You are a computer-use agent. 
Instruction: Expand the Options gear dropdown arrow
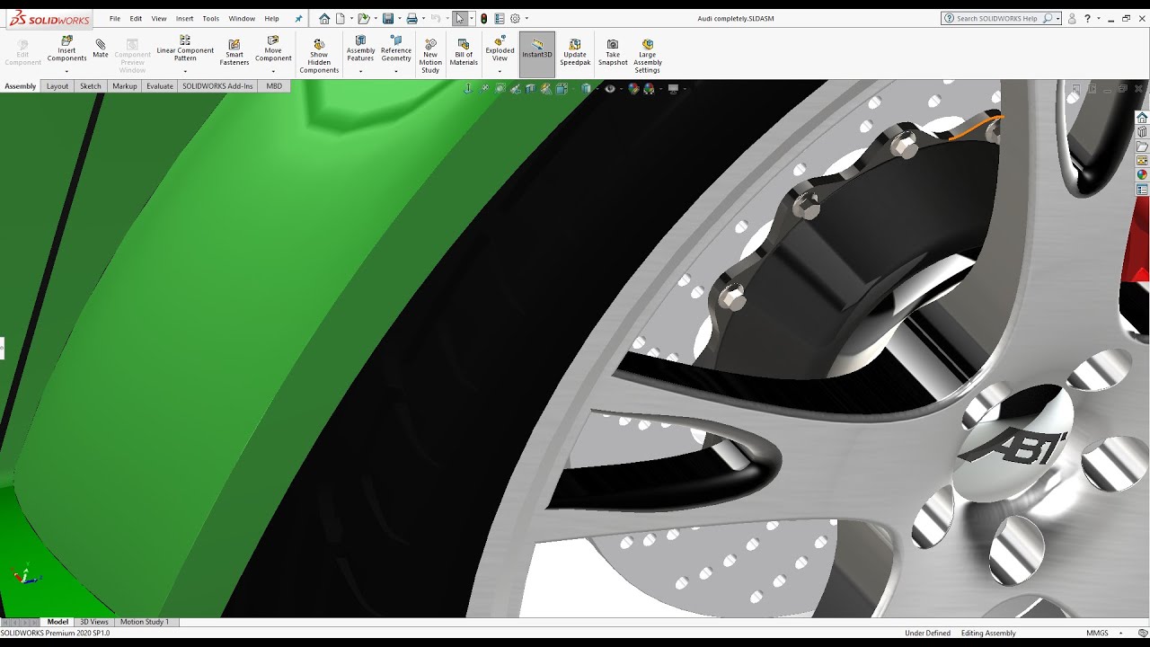526,18
